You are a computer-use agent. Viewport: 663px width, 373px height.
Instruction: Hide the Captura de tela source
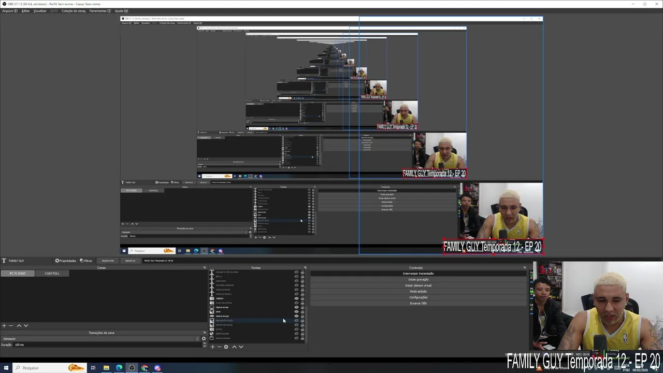coord(296,307)
